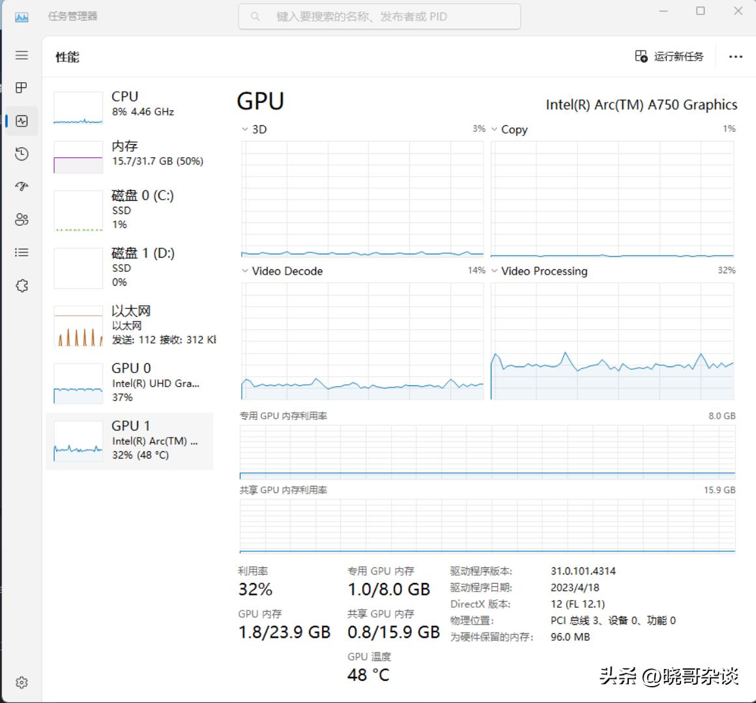Click the 48 °C GPU temperature value
756x703 pixels.
point(368,675)
